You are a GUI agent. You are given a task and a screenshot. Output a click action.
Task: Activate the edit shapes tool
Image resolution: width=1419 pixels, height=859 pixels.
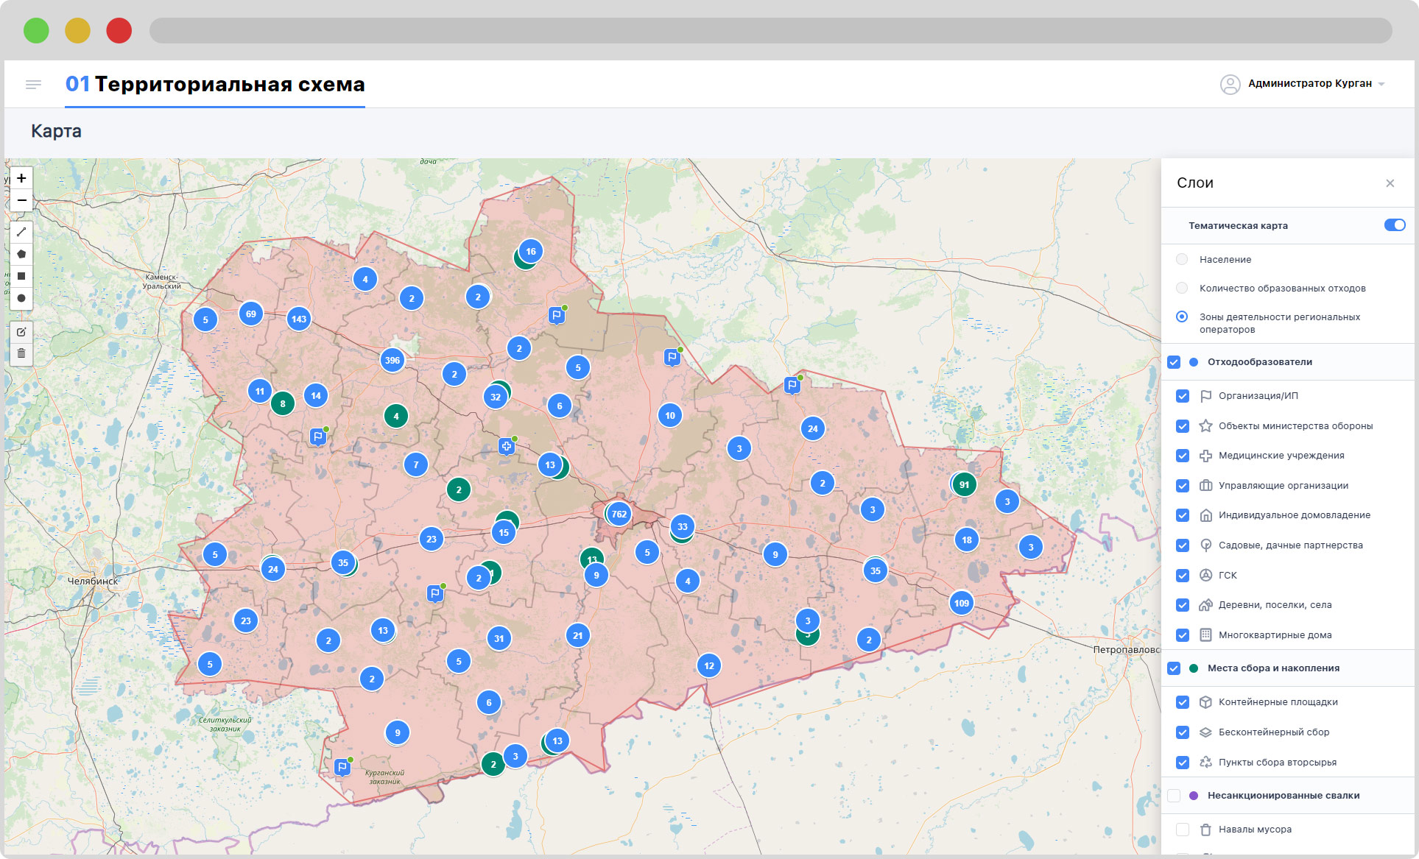(x=21, y=332)
